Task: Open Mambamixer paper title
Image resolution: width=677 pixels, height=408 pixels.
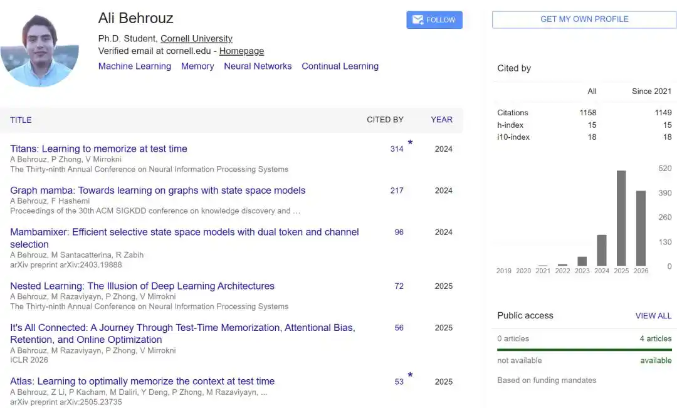Action: click(x=184, y=238)
